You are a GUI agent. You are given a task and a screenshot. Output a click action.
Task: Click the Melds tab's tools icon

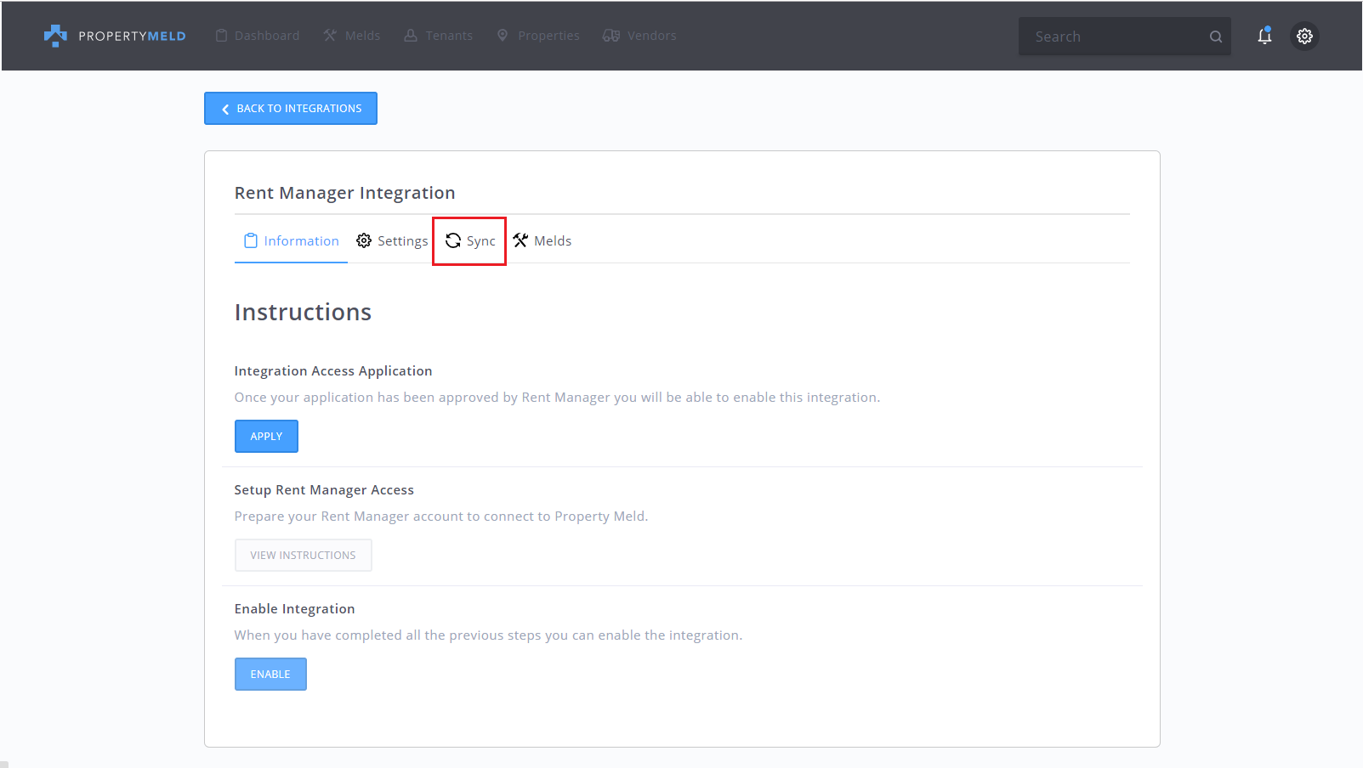pos(520,241)
